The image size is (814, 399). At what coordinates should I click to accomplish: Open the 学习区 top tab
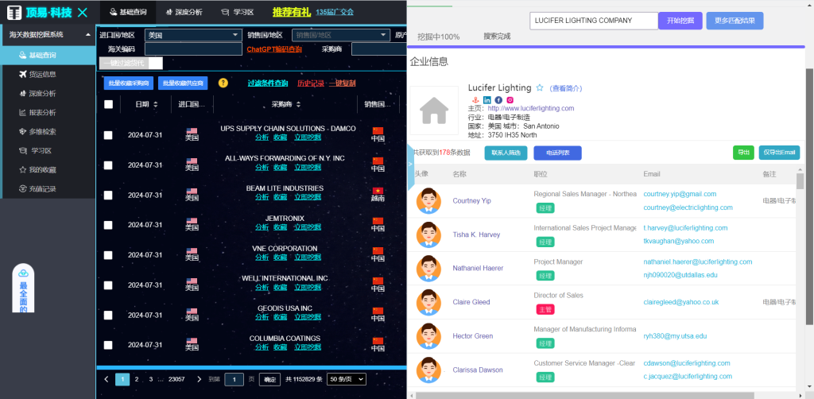[238, 12]
